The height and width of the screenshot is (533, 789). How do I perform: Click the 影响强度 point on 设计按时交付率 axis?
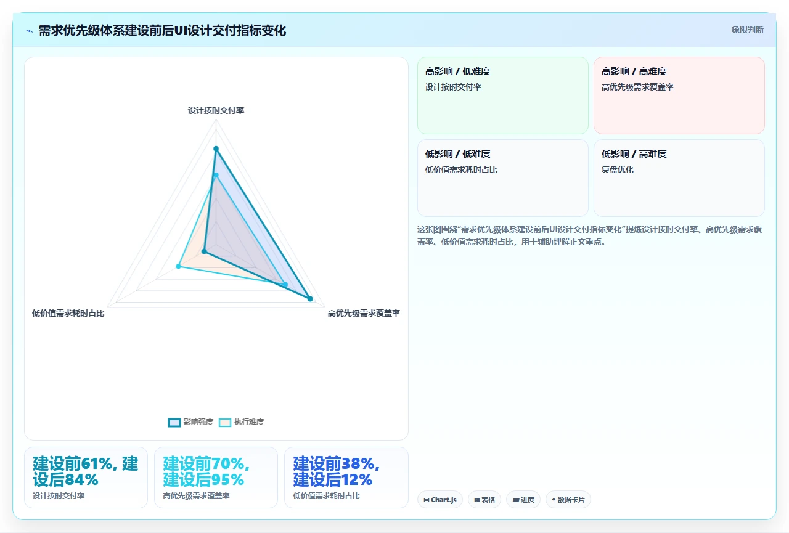(x=216, y=149)
